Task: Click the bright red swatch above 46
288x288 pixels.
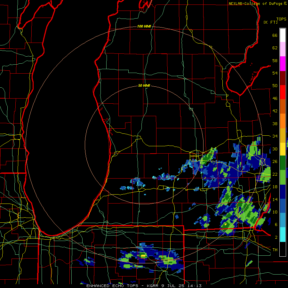Action: pyautogui.click(x=283, y=92)
